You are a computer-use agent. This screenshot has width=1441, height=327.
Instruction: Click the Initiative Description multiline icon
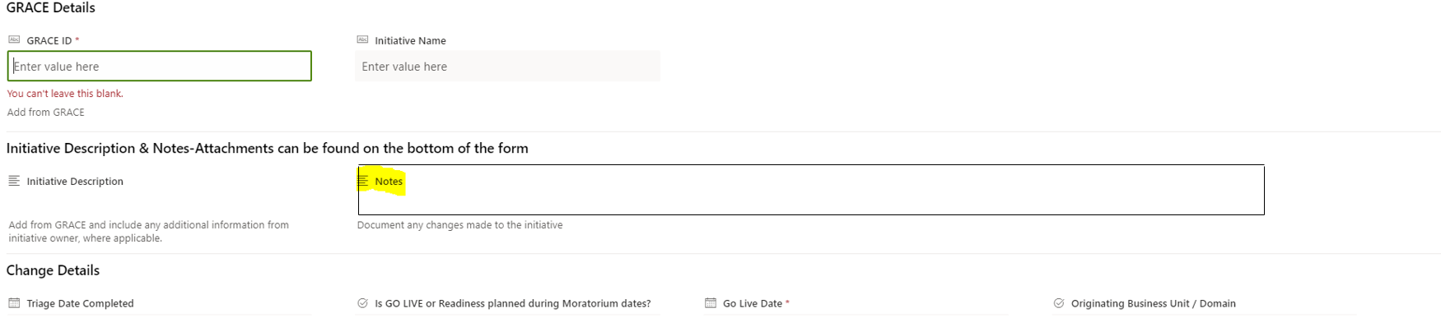(x=14, y=181)
